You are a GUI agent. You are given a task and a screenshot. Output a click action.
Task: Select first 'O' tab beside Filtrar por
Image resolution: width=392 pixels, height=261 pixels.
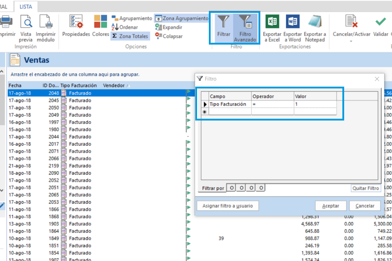click(232, 188)
